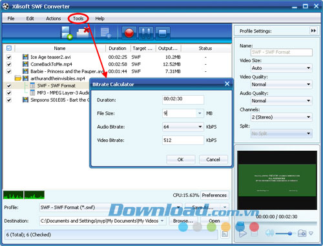Open Preferences

pos(214,195)
